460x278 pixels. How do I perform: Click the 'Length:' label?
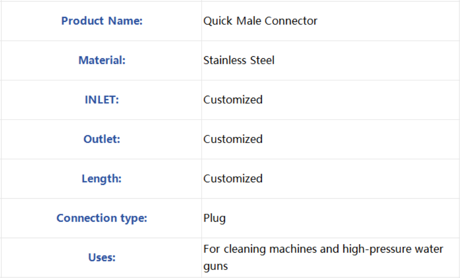[101, 179]
